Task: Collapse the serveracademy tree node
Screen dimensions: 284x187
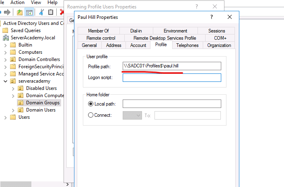Action: pos(5,81)
